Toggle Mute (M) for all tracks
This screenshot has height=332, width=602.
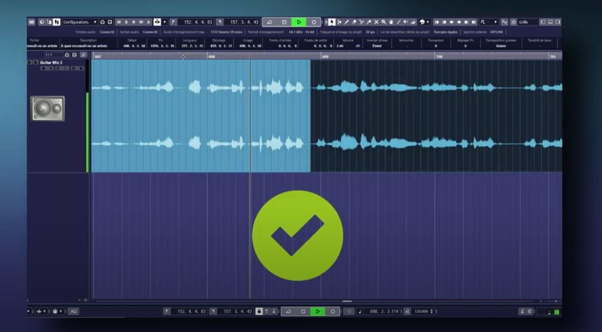118,22
